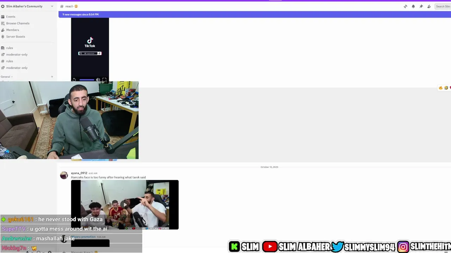This screenshot has height=253, width=451.
Task: Open Browse Channels in the sidebar
Action: click(x=18, y=23)
